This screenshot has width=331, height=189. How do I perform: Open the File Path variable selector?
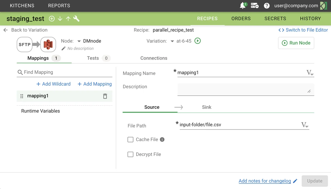click(x=305, y=125)
